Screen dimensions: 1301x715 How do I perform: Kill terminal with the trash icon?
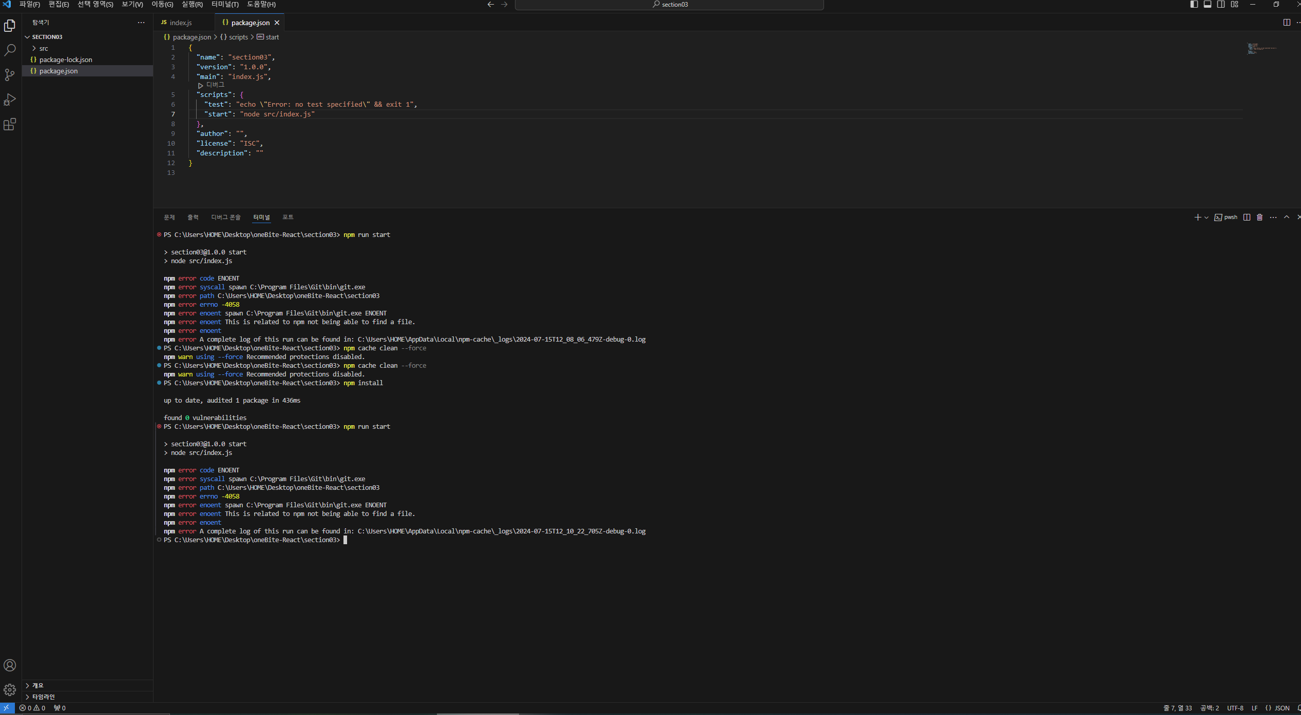click(1259, 217)
